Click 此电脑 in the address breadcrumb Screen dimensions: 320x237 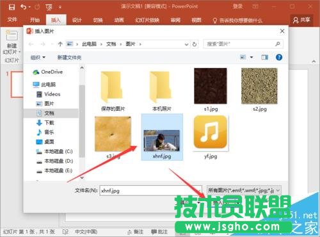[90, 44]
